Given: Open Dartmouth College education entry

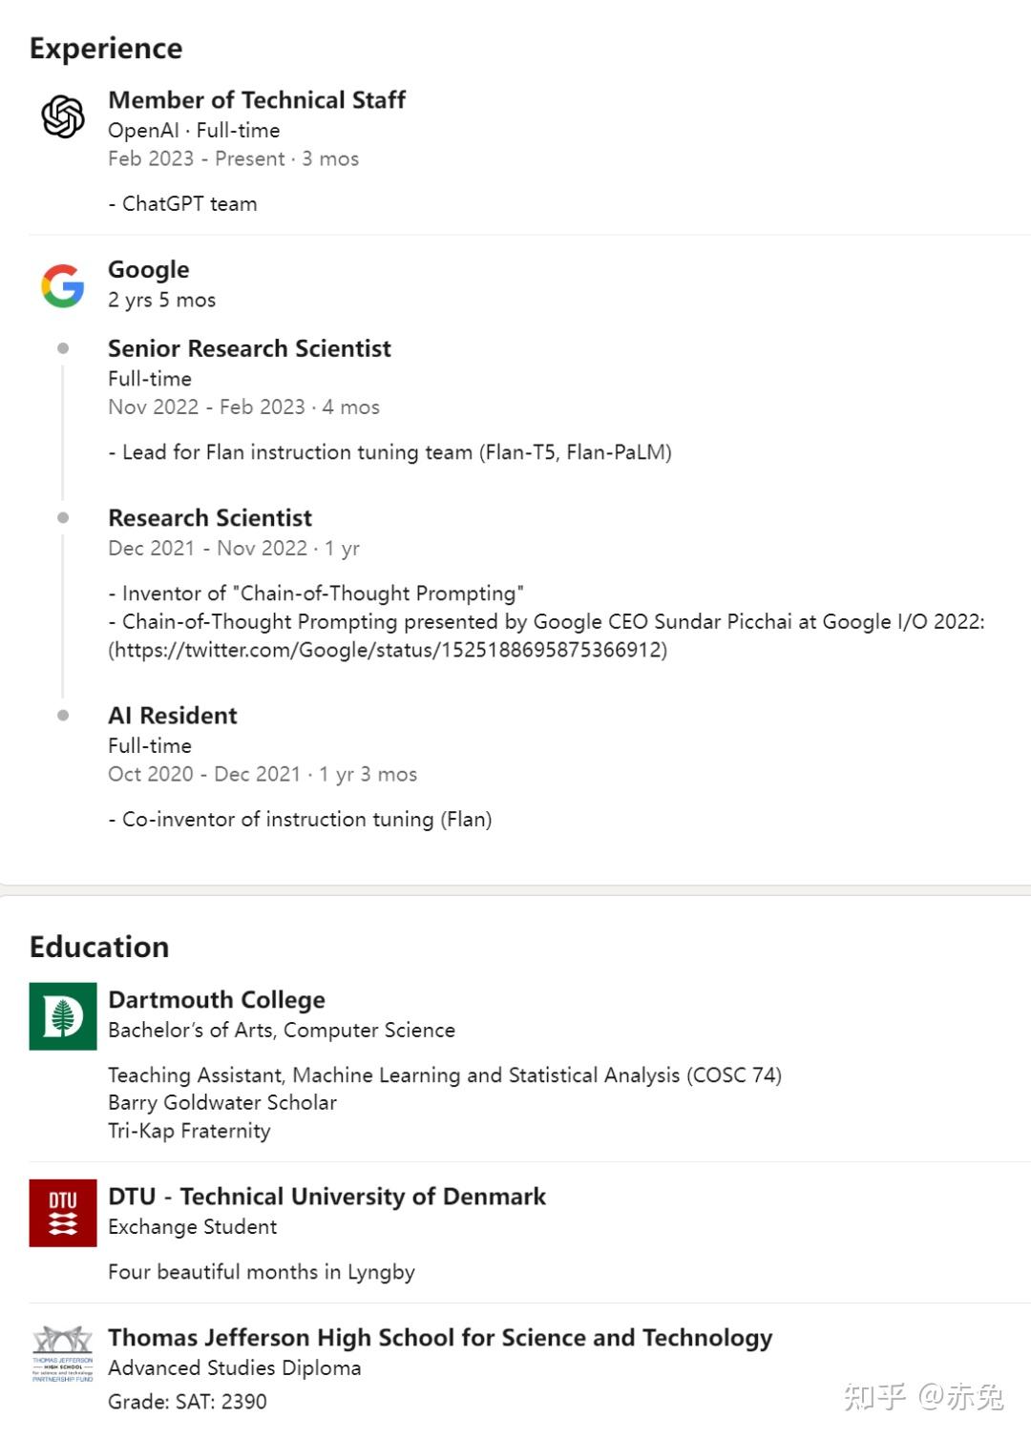Looking at the screenshot, I should click(x=217, y=1000).
